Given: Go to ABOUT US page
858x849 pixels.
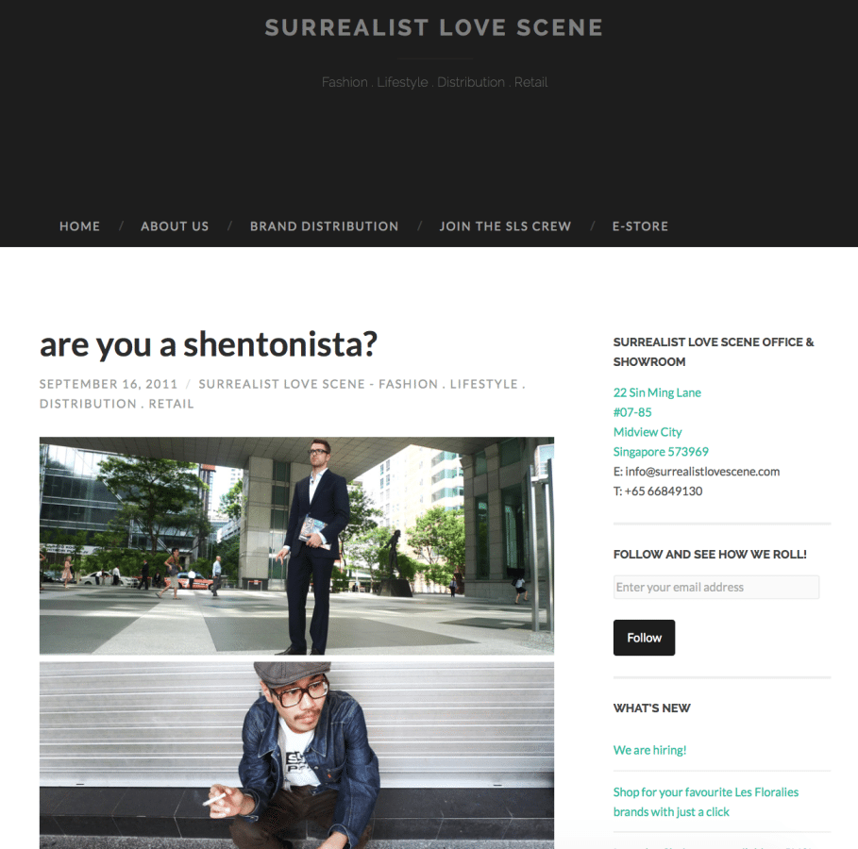Looking at the screenshot, I should (175, 226).
